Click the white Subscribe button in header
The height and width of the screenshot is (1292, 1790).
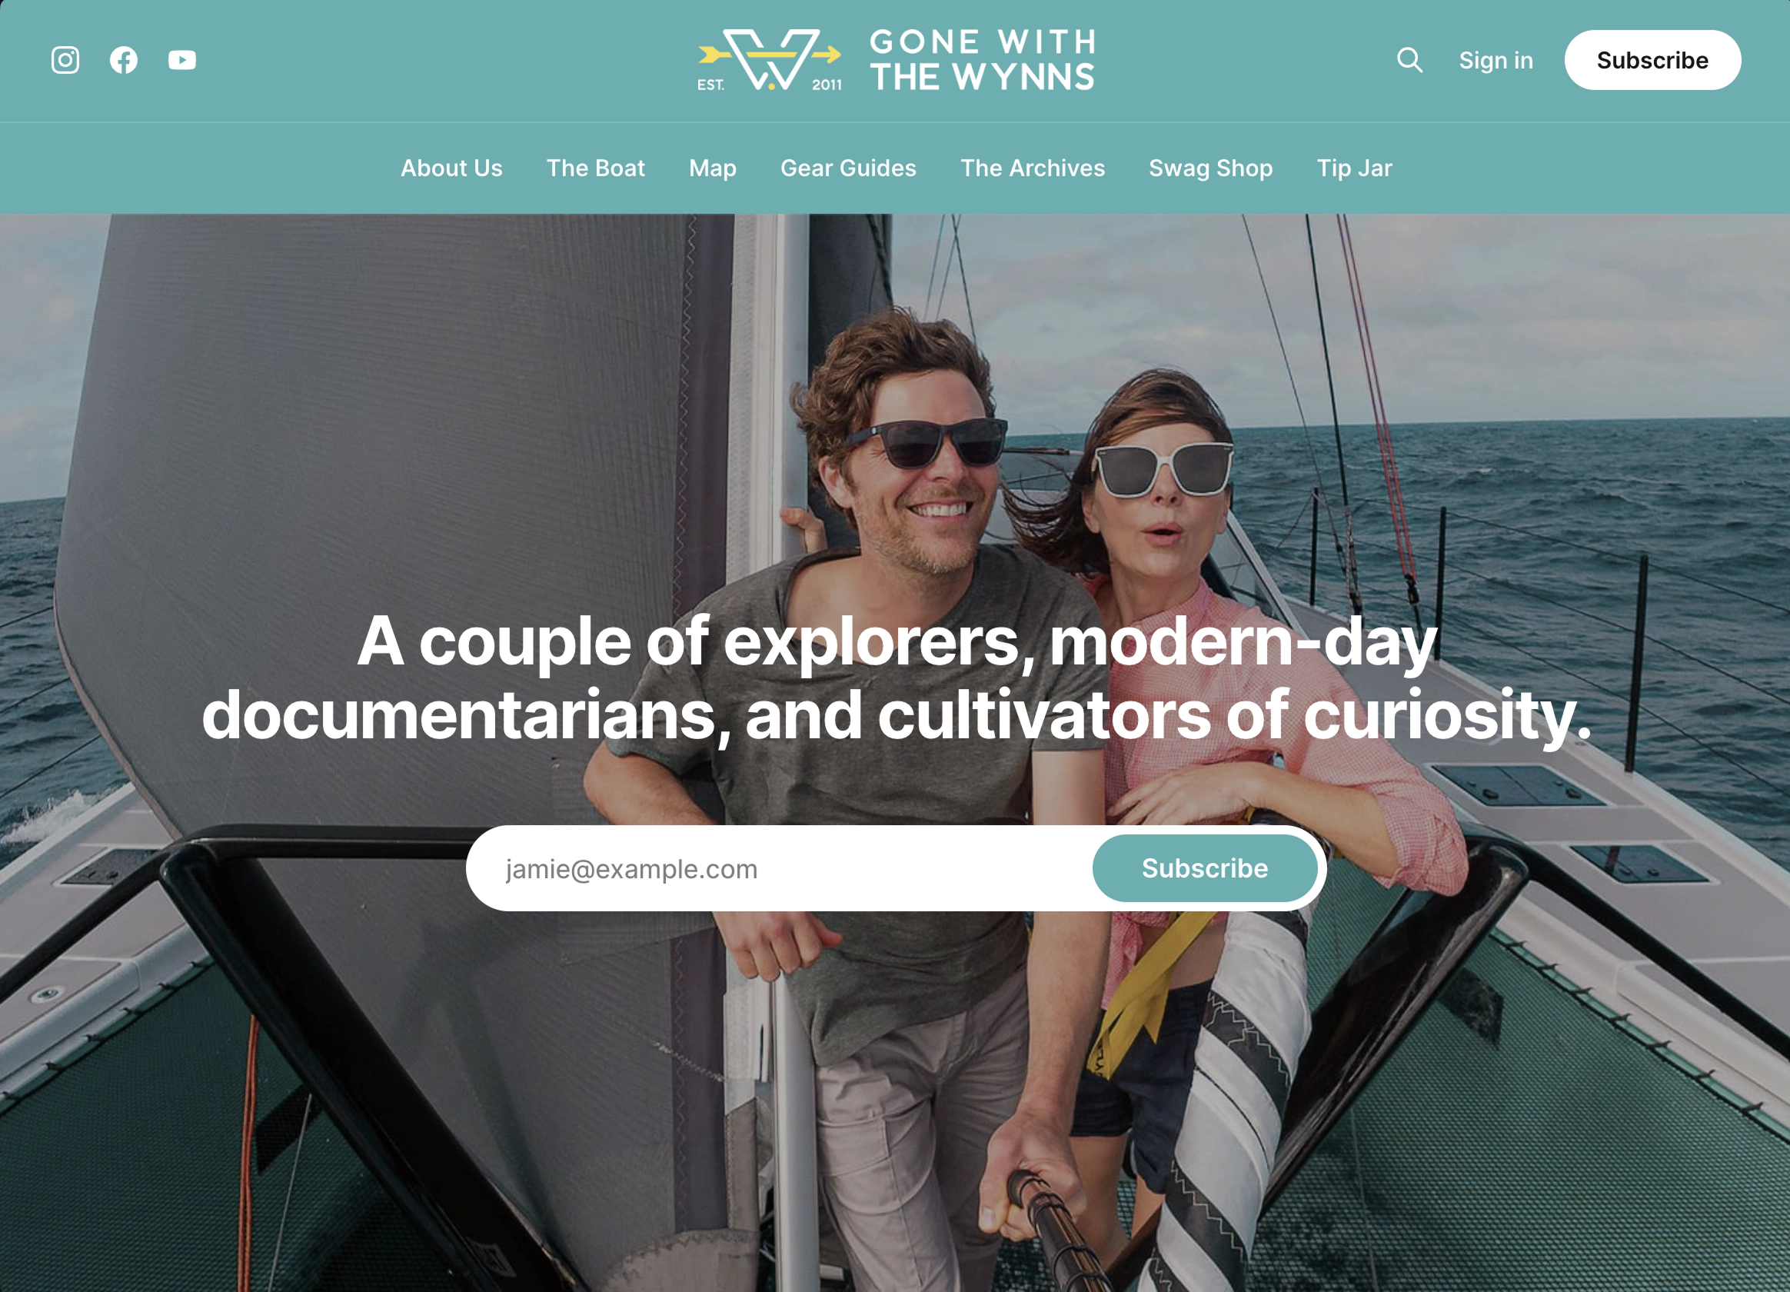click(x=1652, y=60)
